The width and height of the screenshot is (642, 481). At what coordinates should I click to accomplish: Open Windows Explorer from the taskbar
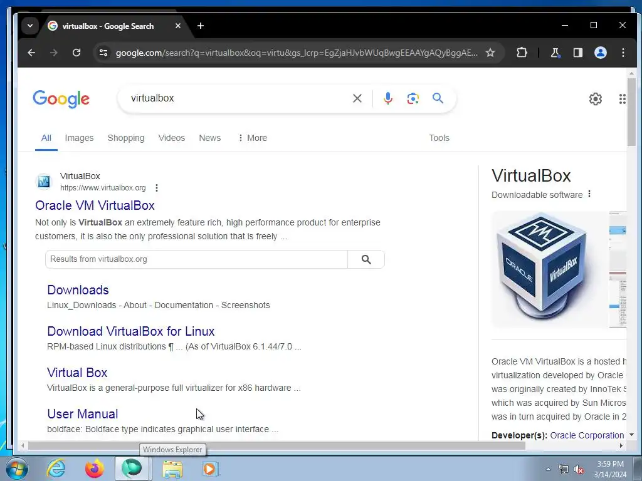(x=172, y=469)
